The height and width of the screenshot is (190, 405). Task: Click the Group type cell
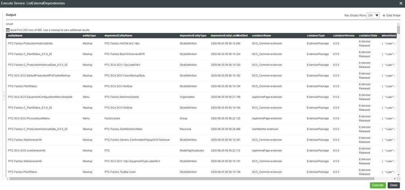(183, 119)
